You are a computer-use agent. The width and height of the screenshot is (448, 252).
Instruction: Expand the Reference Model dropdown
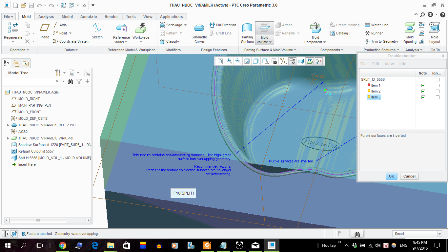click(x=127, y=42)
